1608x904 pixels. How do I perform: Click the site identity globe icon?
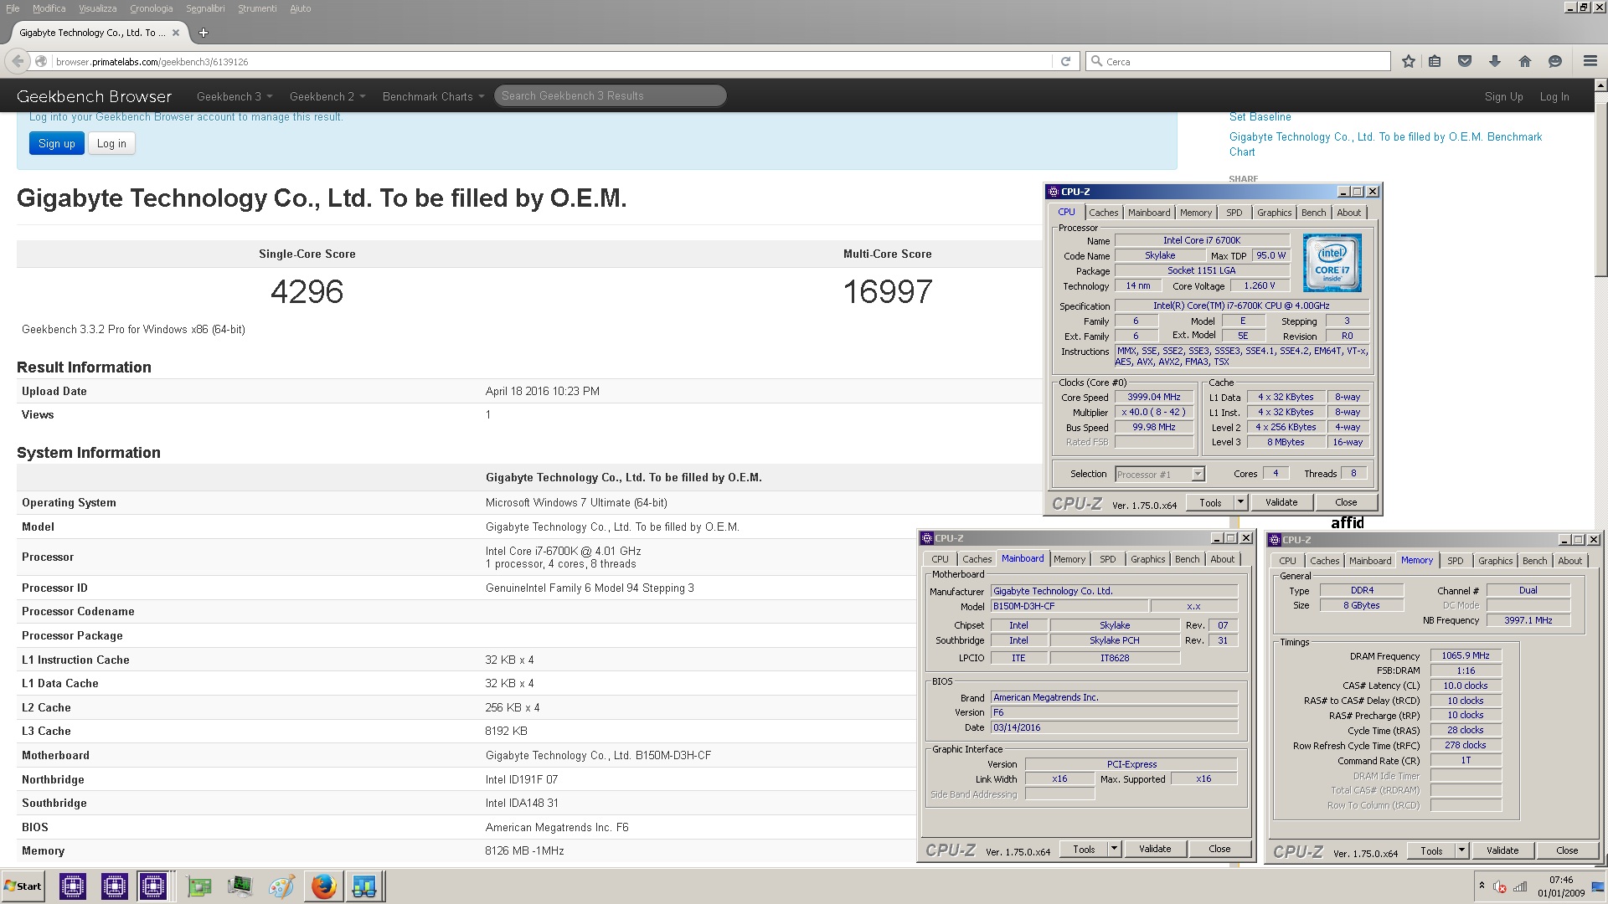point(41,61)
